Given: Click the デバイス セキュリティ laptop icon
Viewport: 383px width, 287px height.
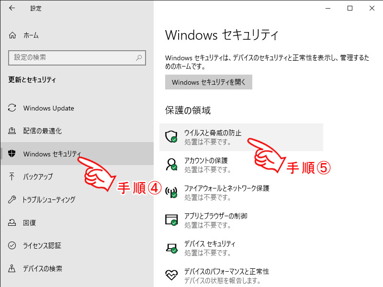Looking at the screenshot, I should point(172,248).
